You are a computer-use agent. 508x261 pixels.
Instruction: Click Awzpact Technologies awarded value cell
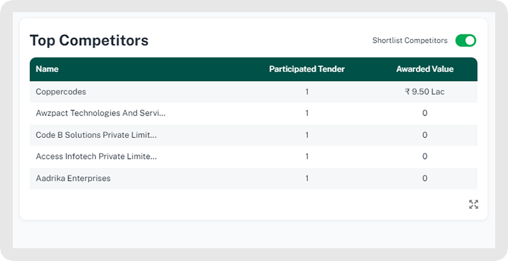click(424, 114)
